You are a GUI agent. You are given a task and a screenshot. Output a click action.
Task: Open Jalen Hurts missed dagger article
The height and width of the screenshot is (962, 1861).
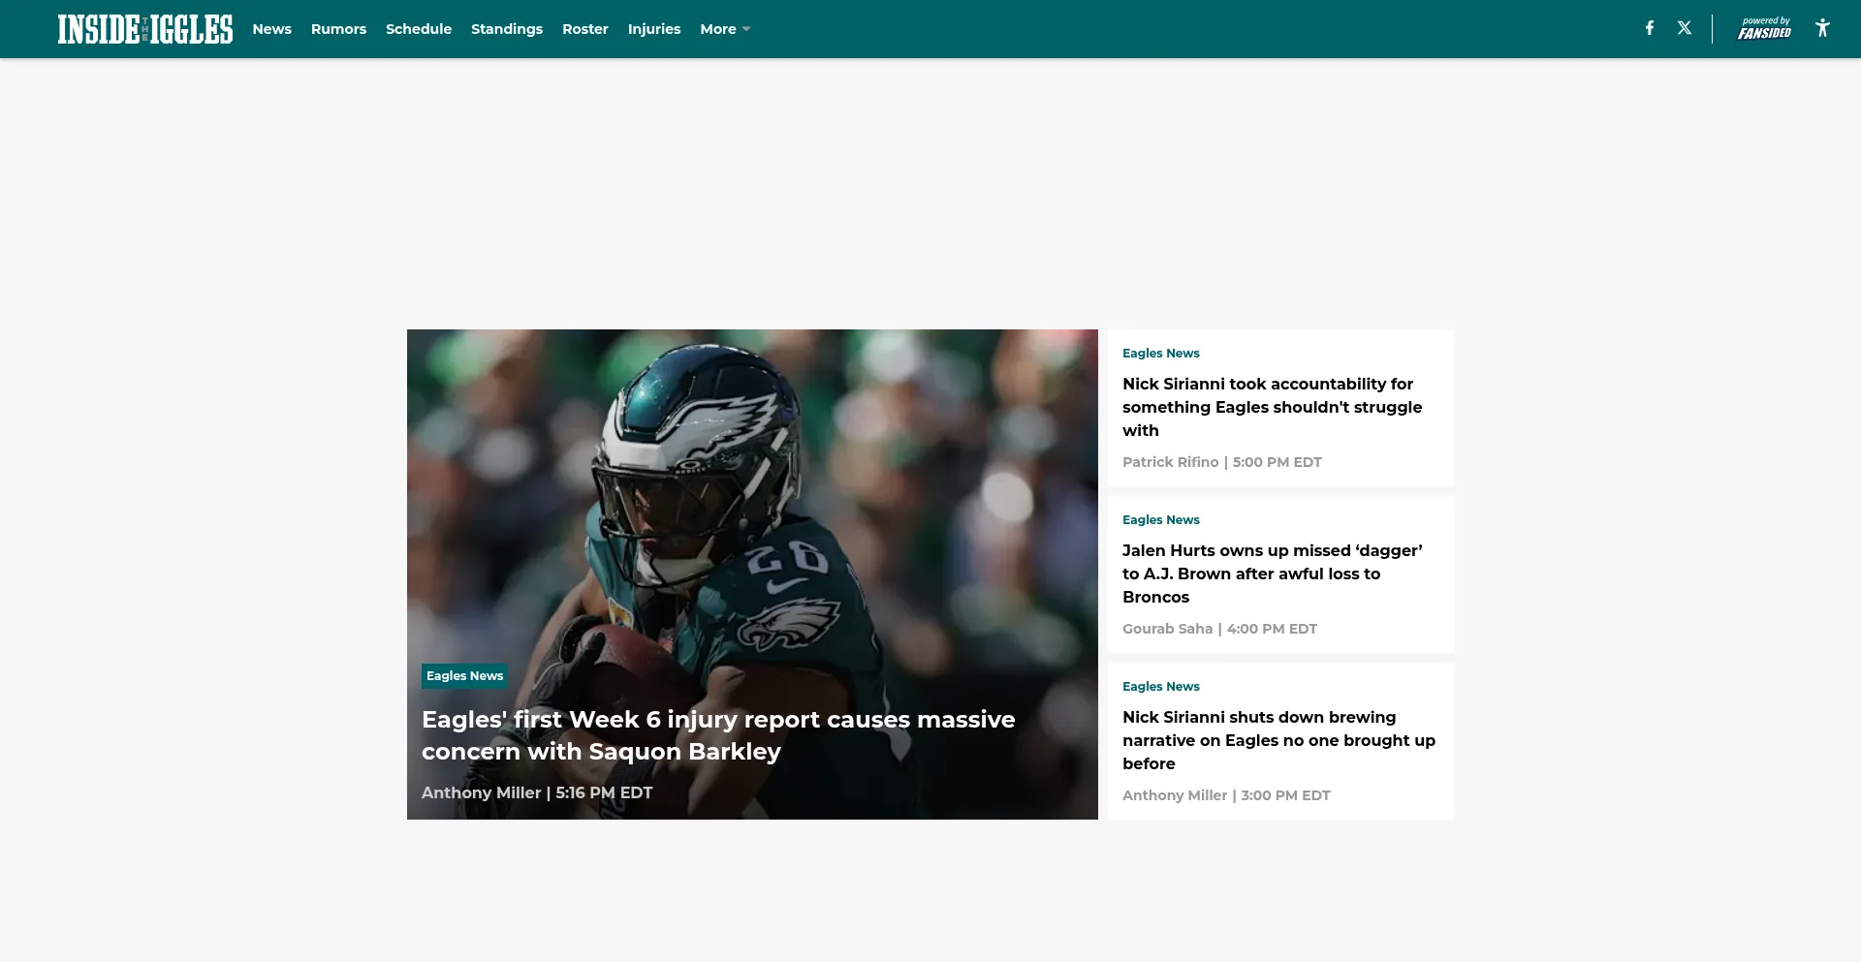tap(1272, 574)
